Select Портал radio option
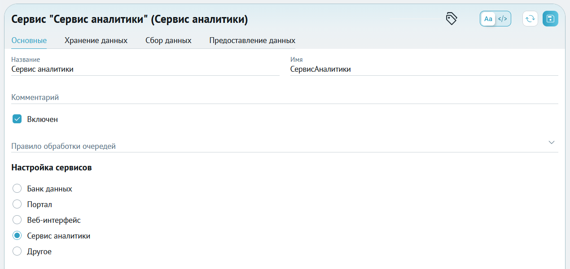 tap(17, 204)
